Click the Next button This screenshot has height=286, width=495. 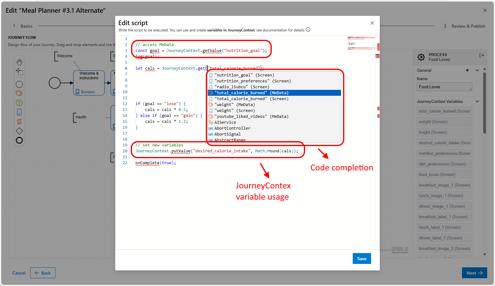click(x=474, y=273)
